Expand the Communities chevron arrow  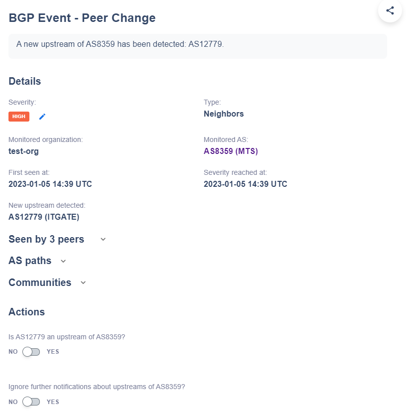83,283
